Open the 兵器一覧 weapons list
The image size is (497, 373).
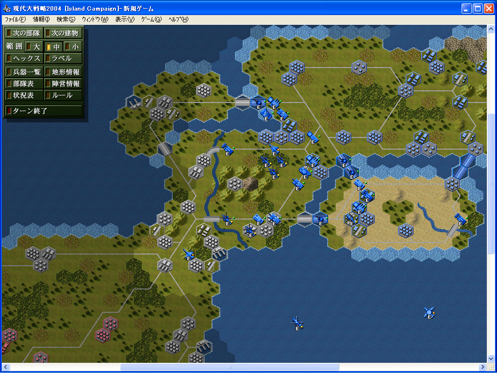coord(23,72)
